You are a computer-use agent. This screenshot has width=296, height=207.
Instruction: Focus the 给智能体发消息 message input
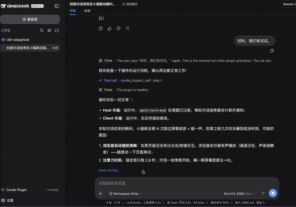pyautogui.click(x=187, y=183)
